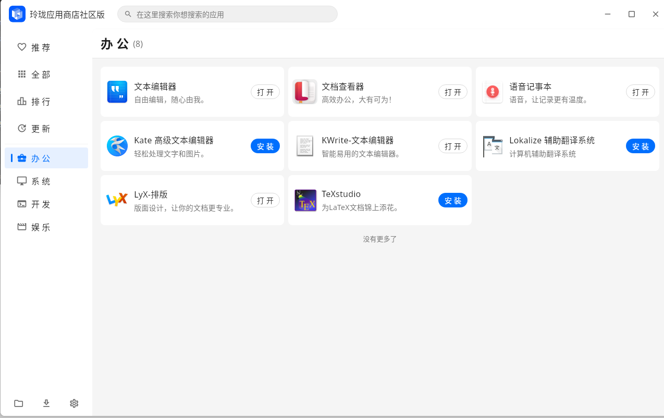Install Lokalize with its 安装 button

641,146
